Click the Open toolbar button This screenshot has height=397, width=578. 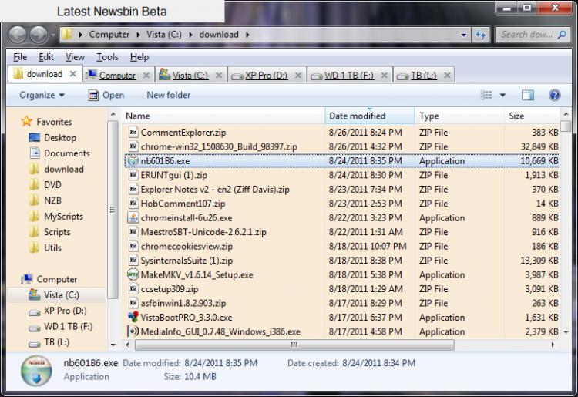click(x=106, y=96)
